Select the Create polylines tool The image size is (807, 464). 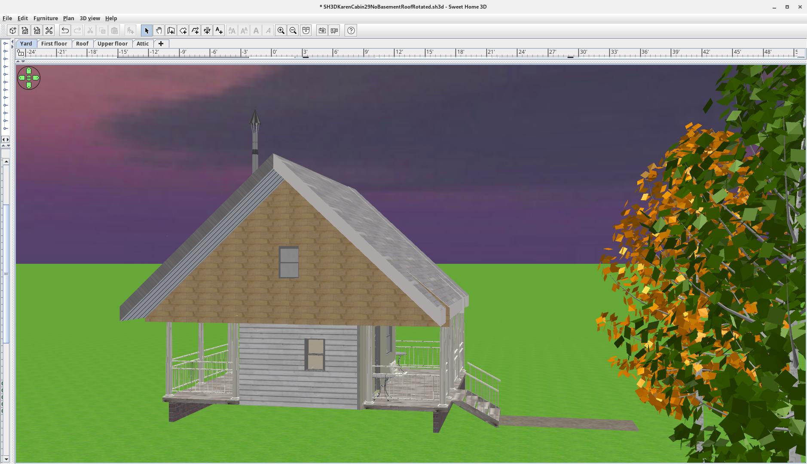point(195,31)
